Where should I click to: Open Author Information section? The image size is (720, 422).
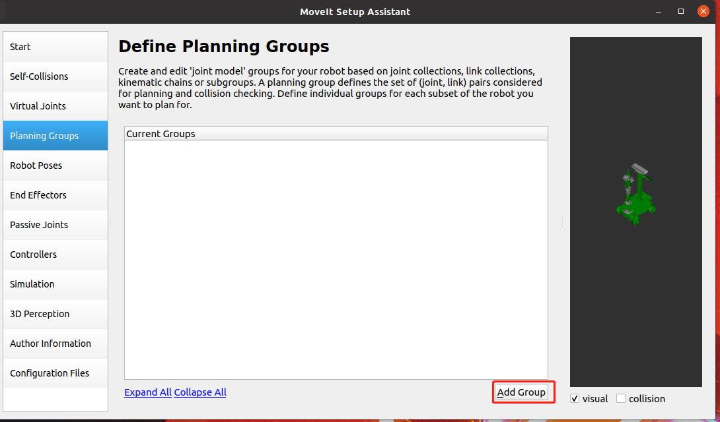55,344
